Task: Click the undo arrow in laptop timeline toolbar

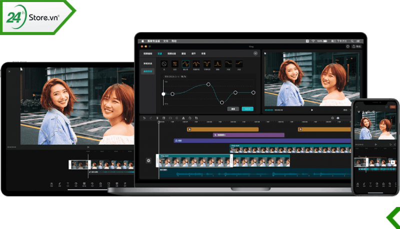Action: [144, 118]
